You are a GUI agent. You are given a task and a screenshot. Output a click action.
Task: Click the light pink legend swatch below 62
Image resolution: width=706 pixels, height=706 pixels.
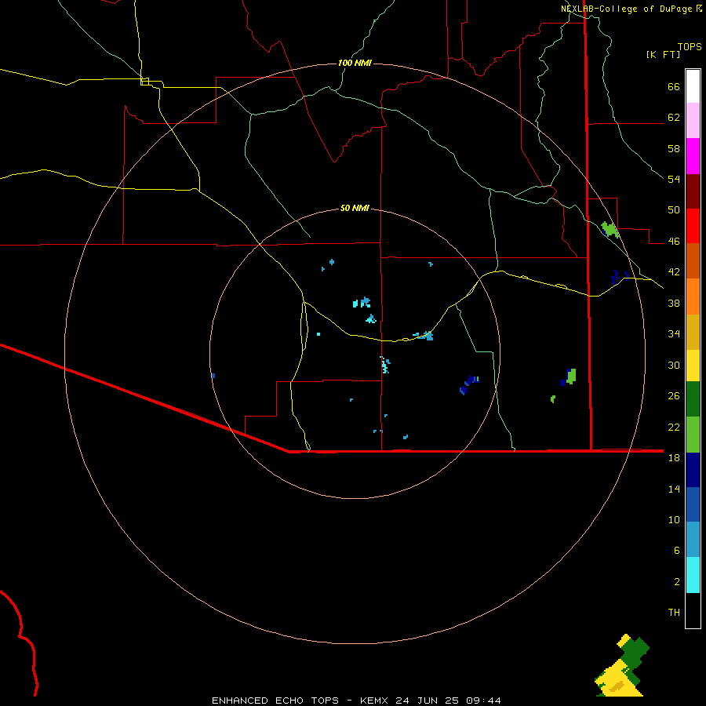[x=693, y=120]
